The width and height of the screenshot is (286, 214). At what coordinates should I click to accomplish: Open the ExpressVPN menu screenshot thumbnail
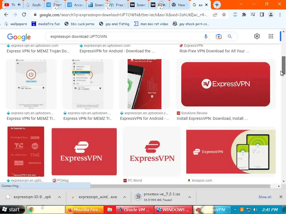pyautogui.click(x=88, y=84)
